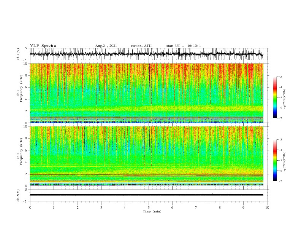Image resolution: width=301 pixels, height=233 pixels.
Task: Click the ch.2 spectrogram color scale bar
Action: pos(275,160)
